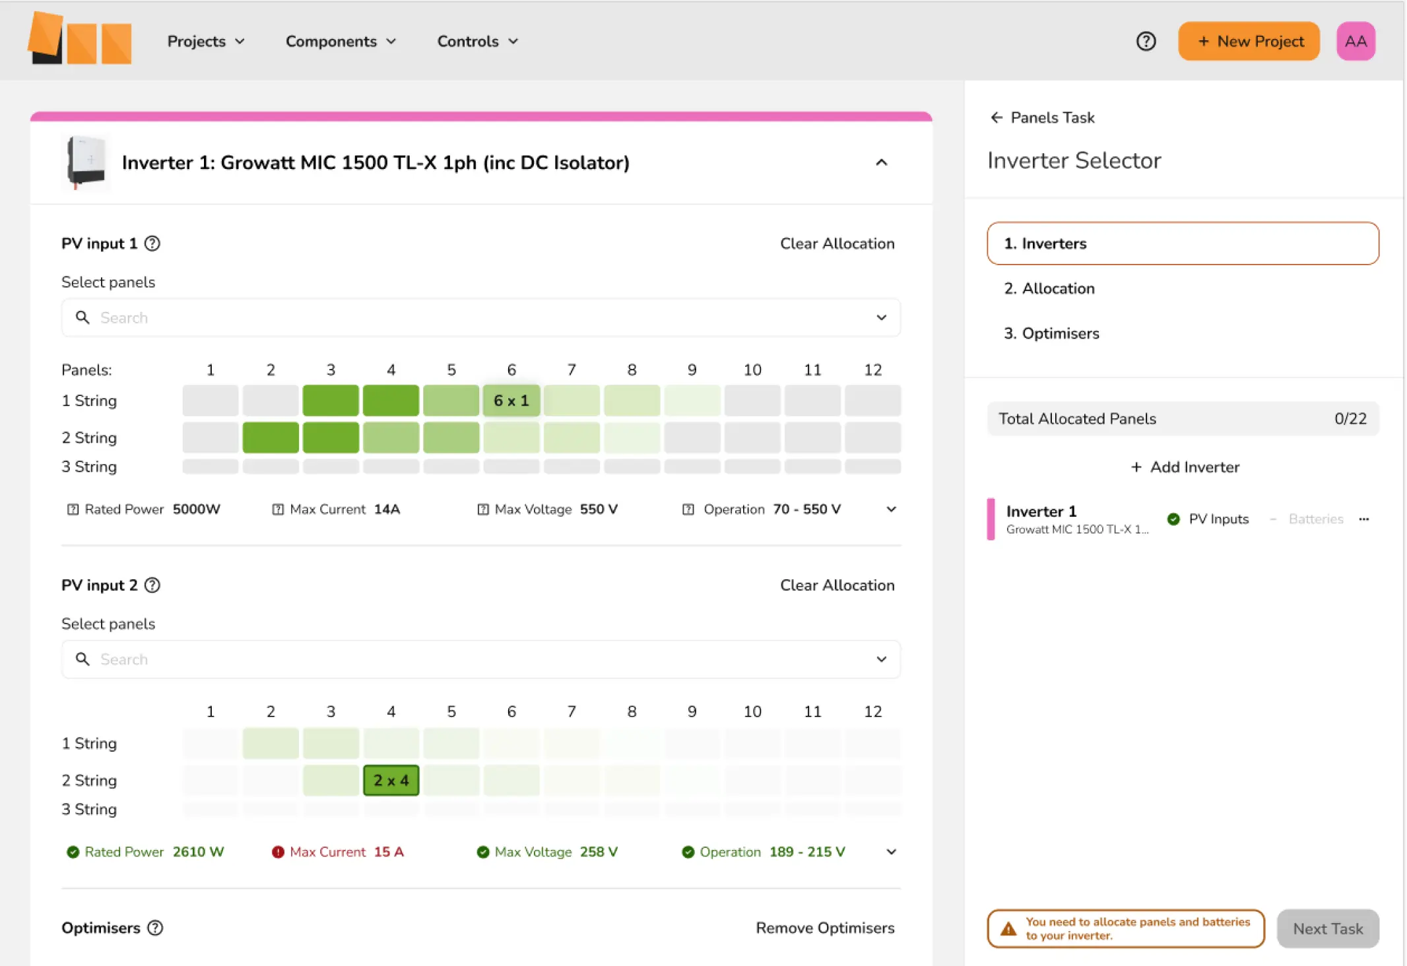The image size is (1407, 966).
Task: Click the Next Task button
Action: 1328,929
